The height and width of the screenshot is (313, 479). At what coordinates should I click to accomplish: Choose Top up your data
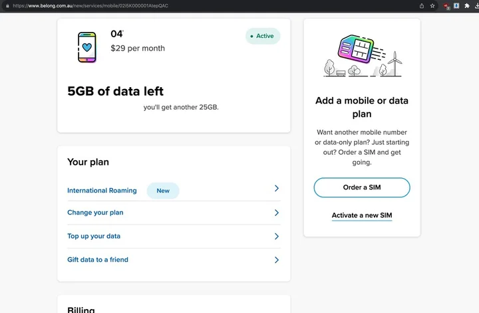click(x=94, y=236)
